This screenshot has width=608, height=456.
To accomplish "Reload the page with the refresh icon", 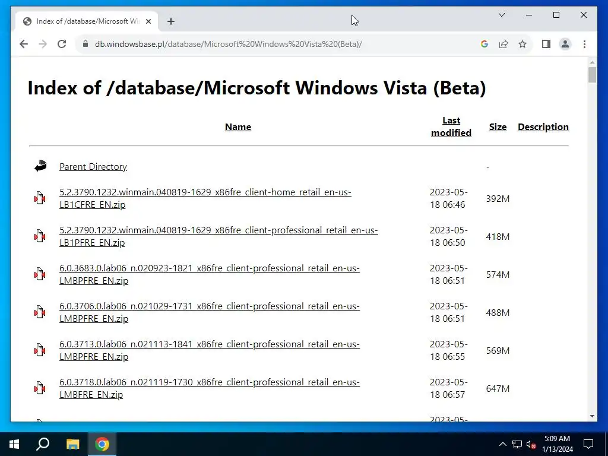I will click(x=62, y=44).
